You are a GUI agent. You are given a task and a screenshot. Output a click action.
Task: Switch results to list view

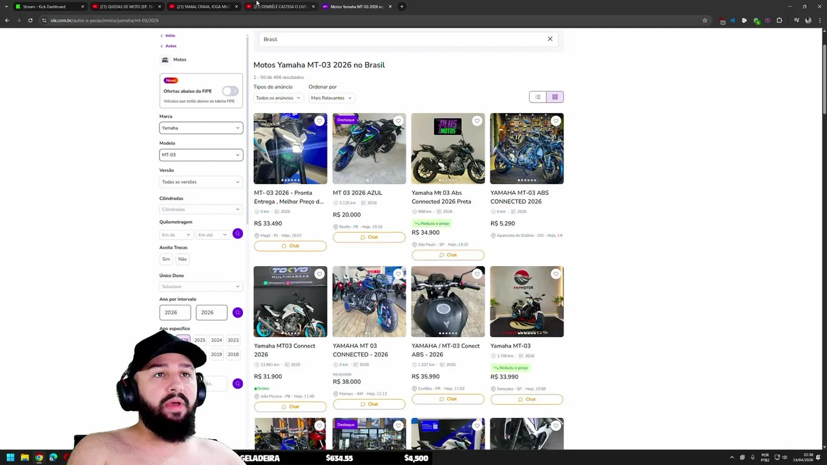(538, 97)
